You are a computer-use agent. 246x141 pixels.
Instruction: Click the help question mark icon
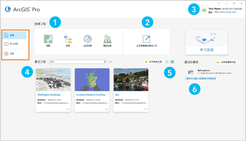[x=219, y=3]
